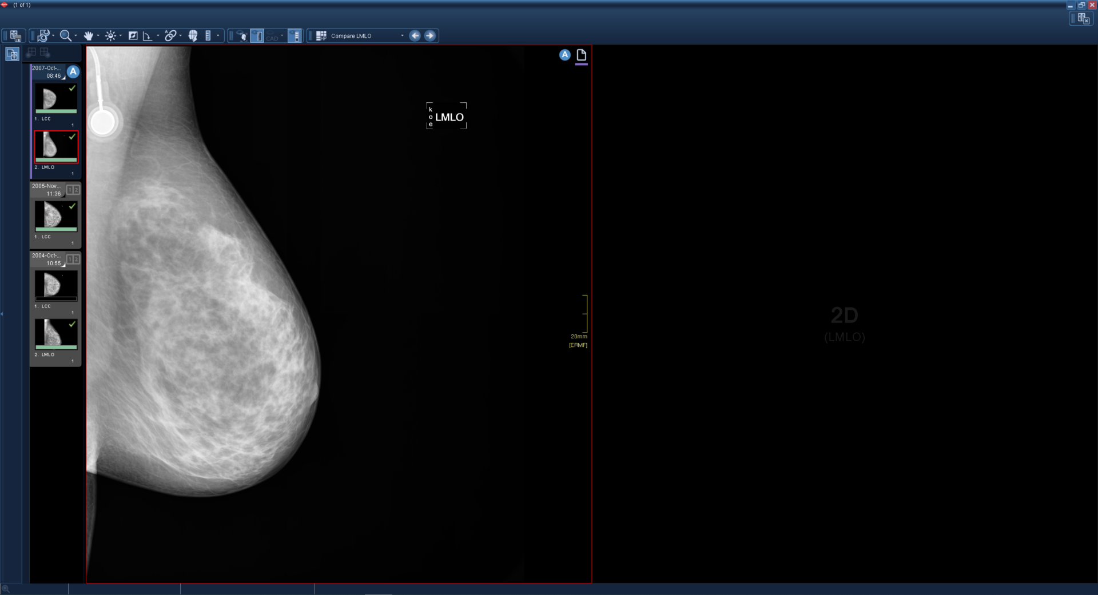Screen dimensions: 1098x595
Task: Click the link annotation tool icon
Action: [x=170, y=36]
